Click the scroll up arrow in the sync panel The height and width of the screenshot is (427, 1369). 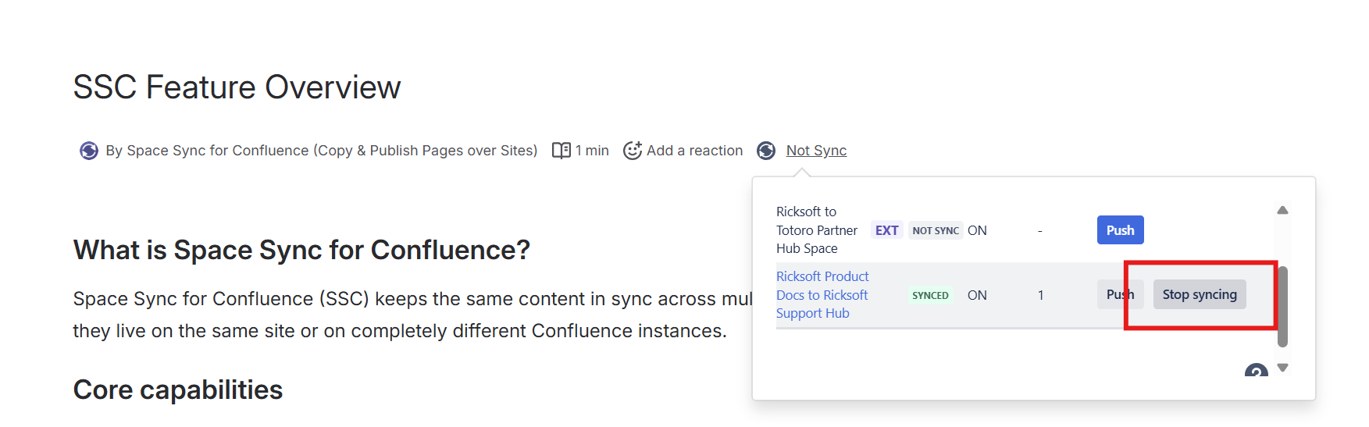coord(1282,210)
